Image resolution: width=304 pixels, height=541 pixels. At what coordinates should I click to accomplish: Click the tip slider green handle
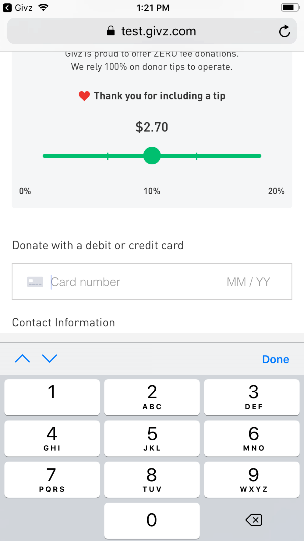pos(152,156)
